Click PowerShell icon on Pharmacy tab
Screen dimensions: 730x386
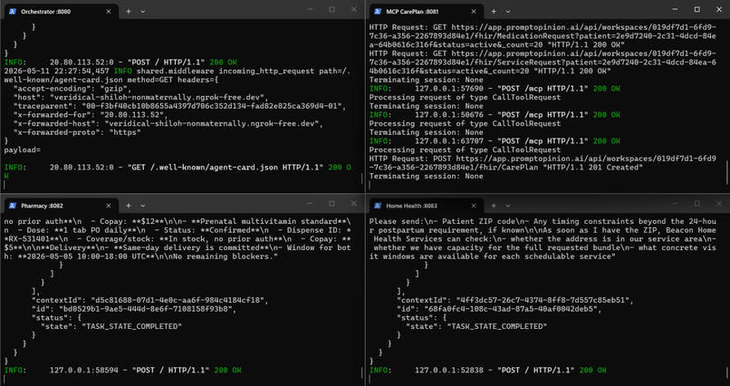click(13, 206)
